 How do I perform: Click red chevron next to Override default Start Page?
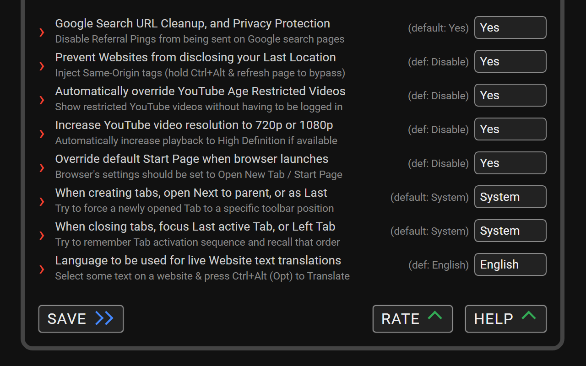pos(42,167)
